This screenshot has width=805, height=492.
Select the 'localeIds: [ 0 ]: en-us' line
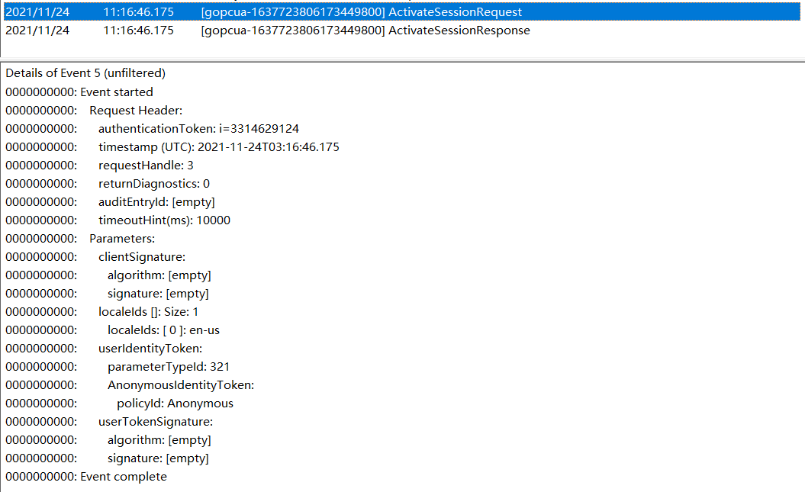[112, 330]
